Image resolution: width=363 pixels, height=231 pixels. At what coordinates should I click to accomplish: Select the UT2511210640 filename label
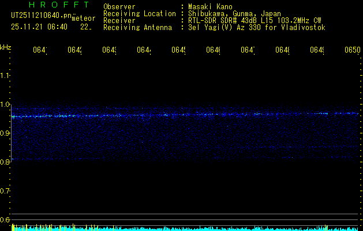click(x=42, y=16)
